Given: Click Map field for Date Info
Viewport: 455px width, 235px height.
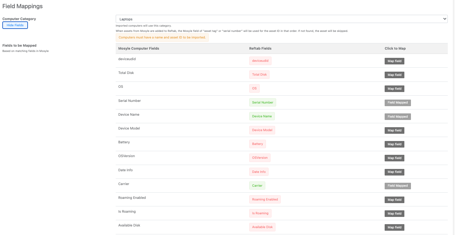Looking at the screenshot, I should (x=395, y=172).
